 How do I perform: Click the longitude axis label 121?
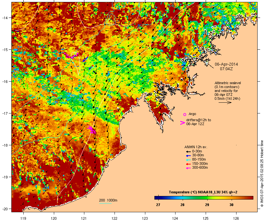84,218
